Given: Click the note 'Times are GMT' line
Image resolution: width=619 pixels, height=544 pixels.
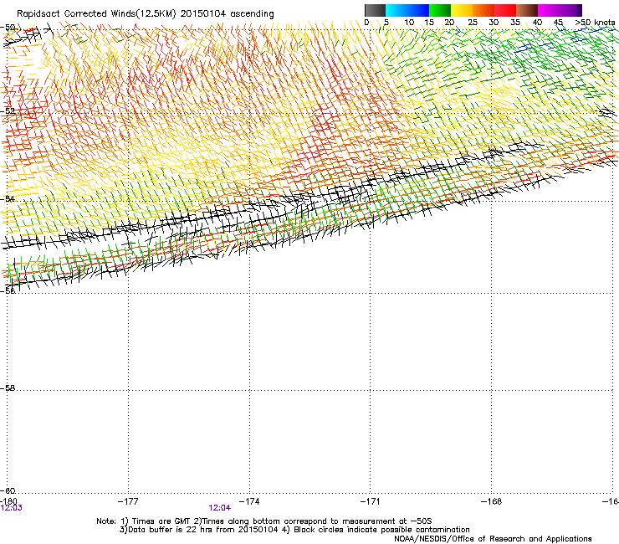Looking at the screenshot, I should pos(264,521).
